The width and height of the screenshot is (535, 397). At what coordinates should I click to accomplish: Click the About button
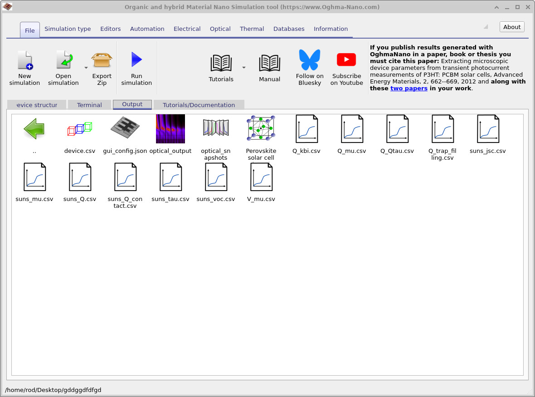pyautogui.click(x=512, y=27)
